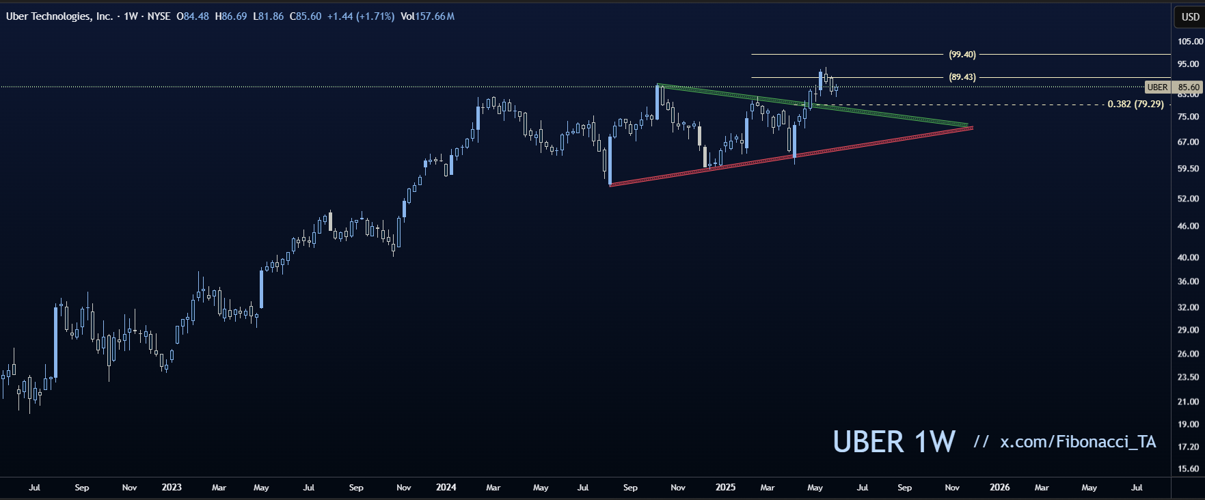Click the 105.00 price scale label

(x=1189, y=42)
